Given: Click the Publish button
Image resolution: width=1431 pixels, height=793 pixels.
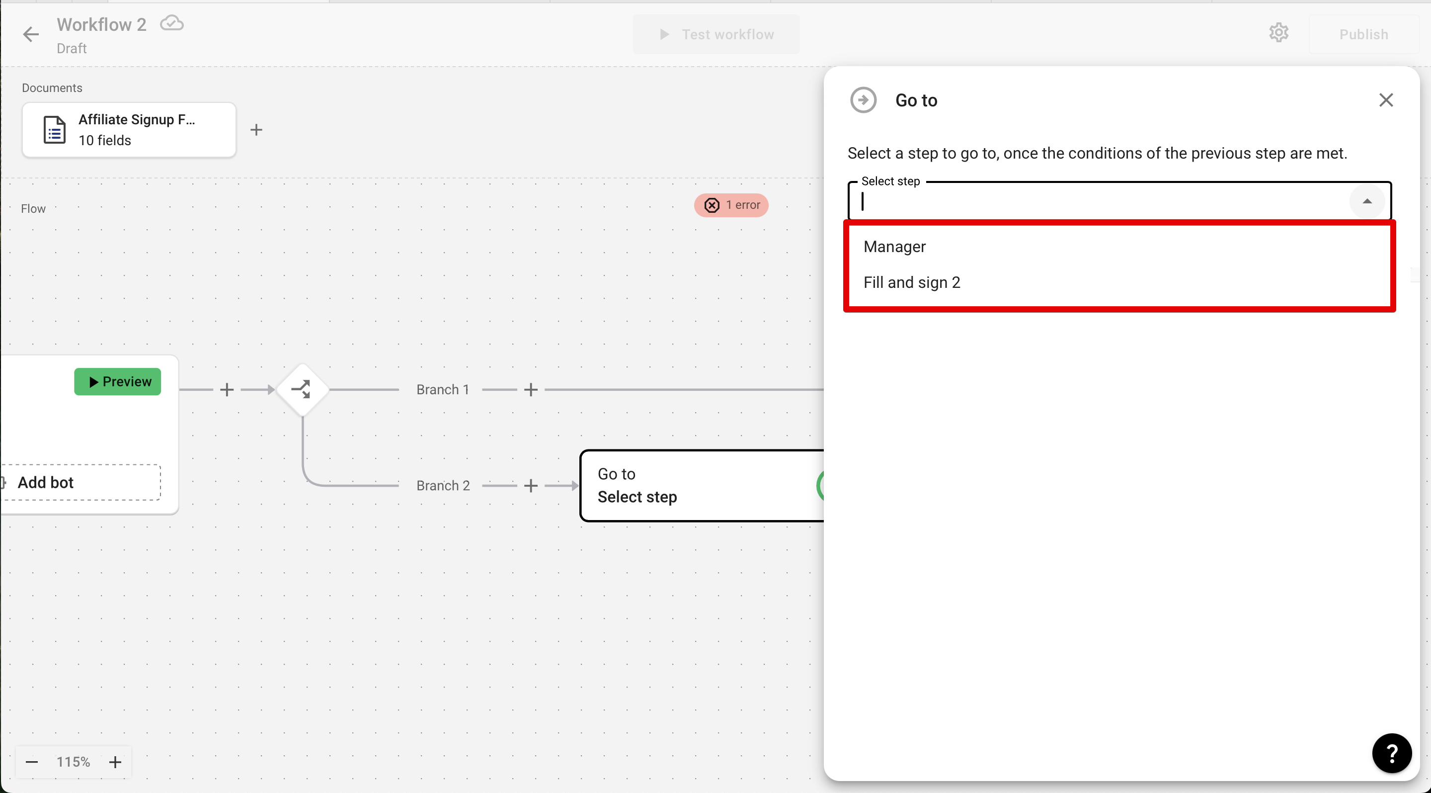Looking at the screenshot, I should (x=1364, y=34).
